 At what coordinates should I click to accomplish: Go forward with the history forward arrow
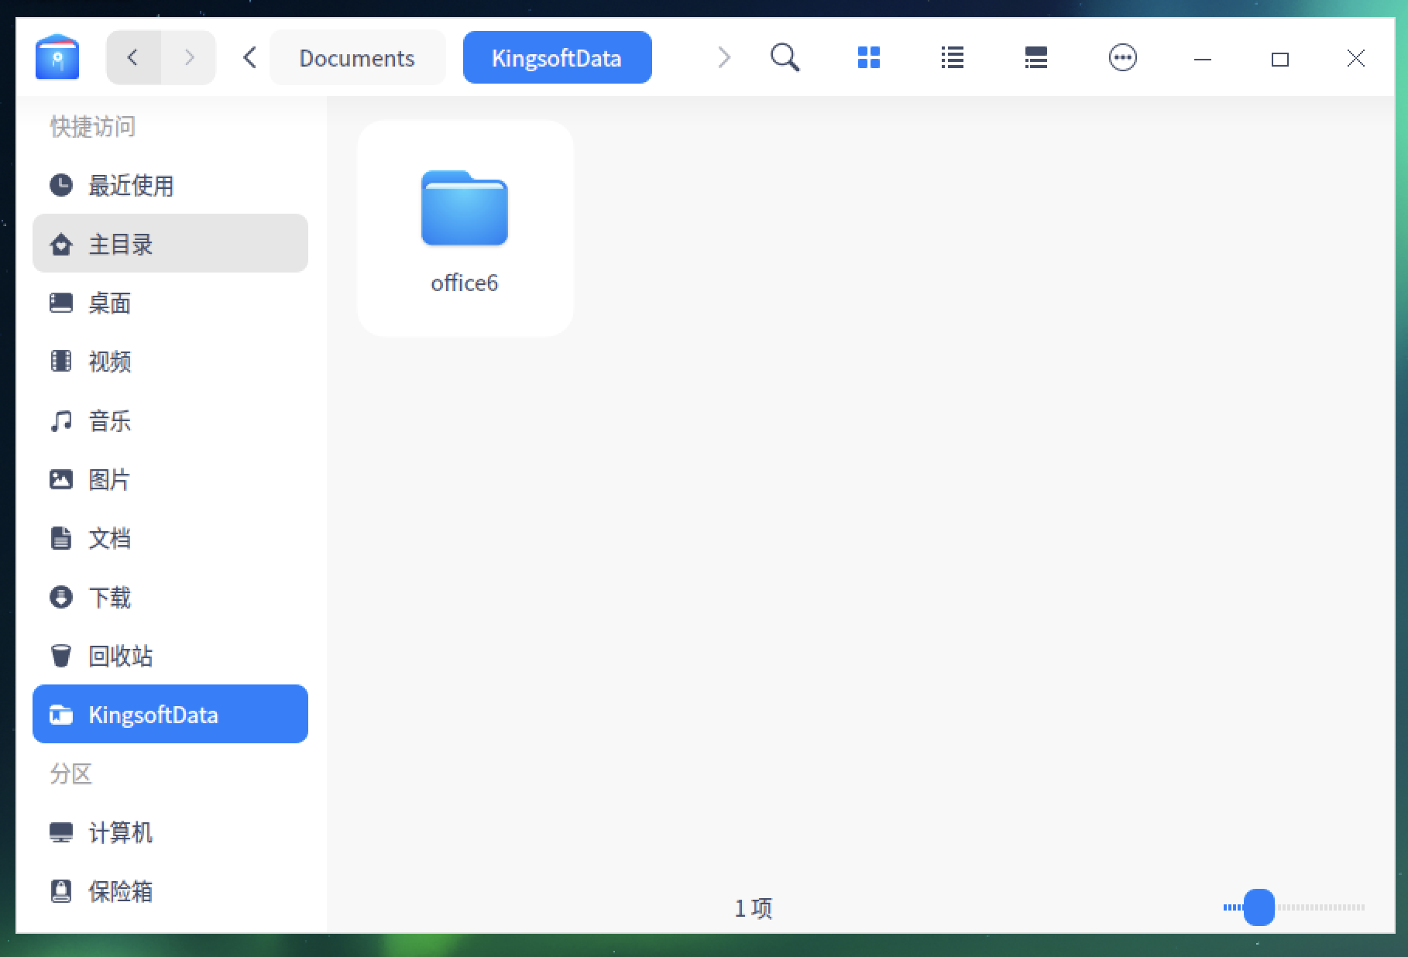(189, 57)
